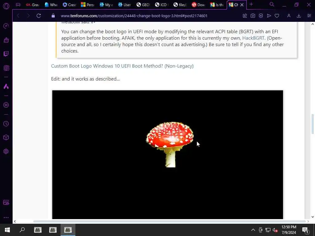Click the vertical page scrollbar thumb
The height and width of the screenshot is (236, 315).
[313, 124]
